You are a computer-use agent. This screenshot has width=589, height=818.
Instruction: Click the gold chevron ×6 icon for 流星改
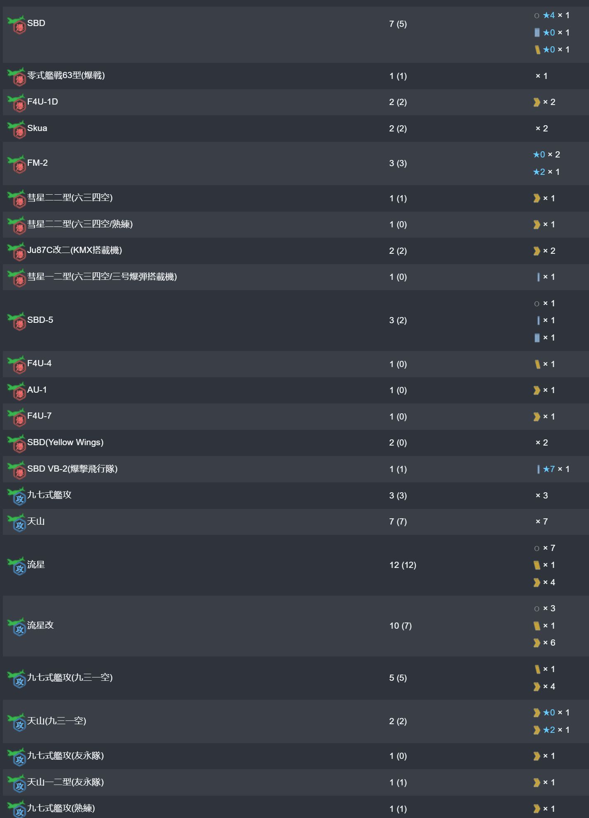pos(537,643)
